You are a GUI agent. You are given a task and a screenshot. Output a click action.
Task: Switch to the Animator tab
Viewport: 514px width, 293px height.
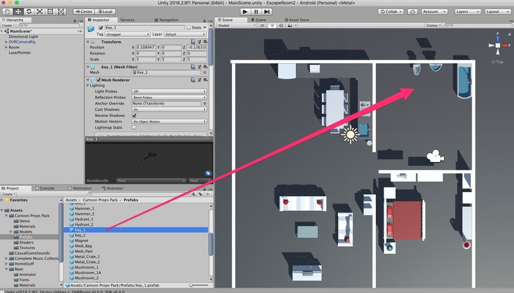click(x=112, y=188)
